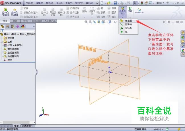This screenshot has width=185, height=131.
Task: Expand the manager panel tabs chevron
Action: coord(34,26)
